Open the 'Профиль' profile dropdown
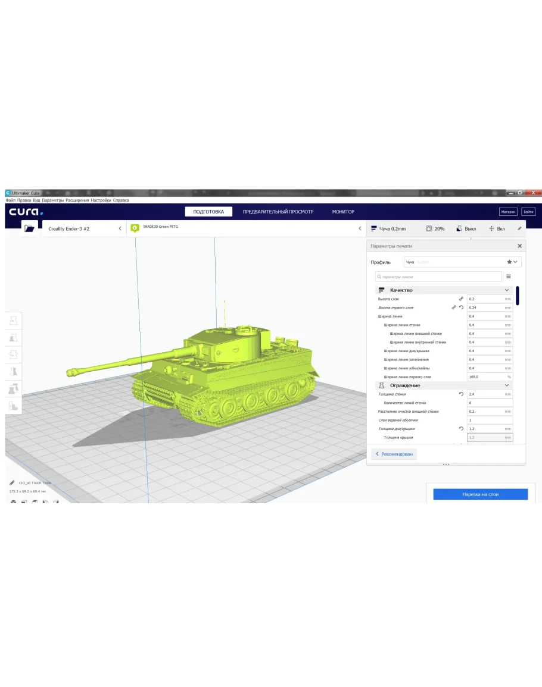The width and height of the screenshot is (542, 687). [x=462, y=262]
